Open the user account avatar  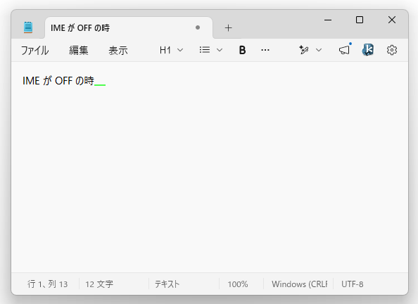click(368, 50)
